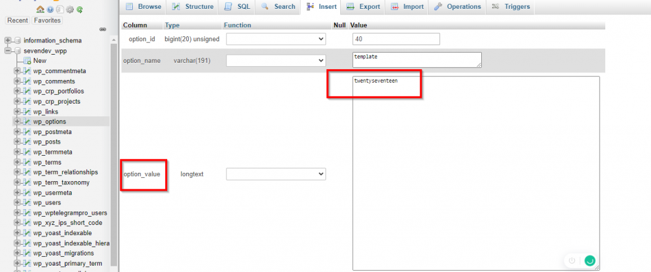This screenshot has height=272, width=651.
Task: Expand the wp_commentmeta table node
Action: (17, 71)
